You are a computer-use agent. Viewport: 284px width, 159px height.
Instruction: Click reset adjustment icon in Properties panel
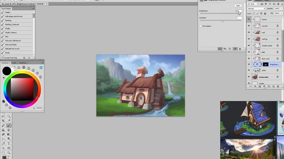(x=230, y=49)
